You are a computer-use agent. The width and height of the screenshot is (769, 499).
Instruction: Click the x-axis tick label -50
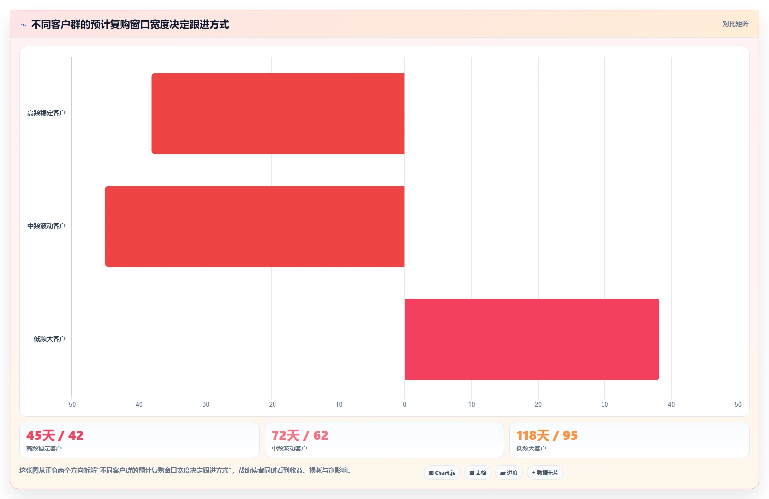pyautogui.click(x=71, y=405)
